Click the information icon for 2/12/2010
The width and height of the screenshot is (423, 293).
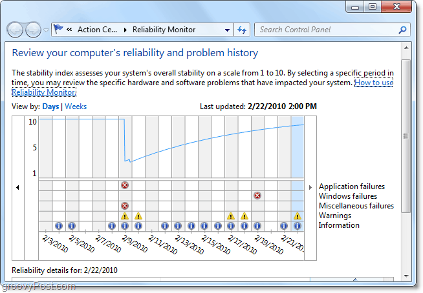[165, 226]
